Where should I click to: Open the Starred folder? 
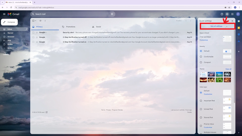coord(14,33)
